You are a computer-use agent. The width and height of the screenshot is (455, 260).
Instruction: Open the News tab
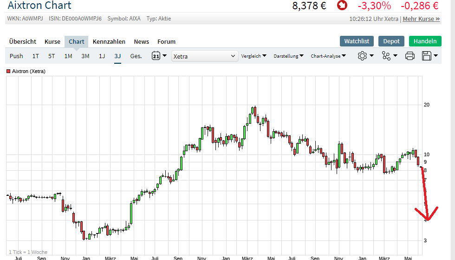(141, 41)
